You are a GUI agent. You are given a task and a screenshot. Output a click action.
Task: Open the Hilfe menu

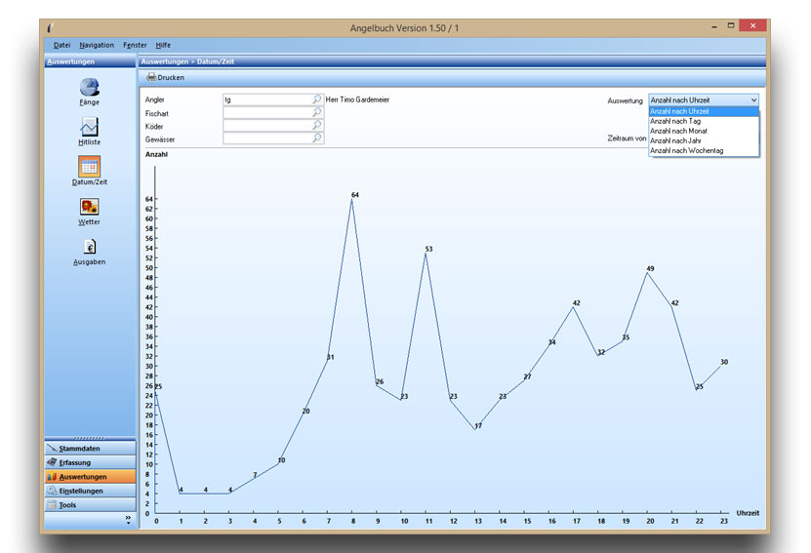(x=163, y=45)
